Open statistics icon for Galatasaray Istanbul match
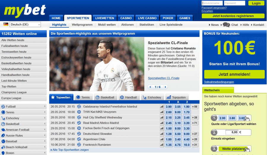 [x=162, y=107]
